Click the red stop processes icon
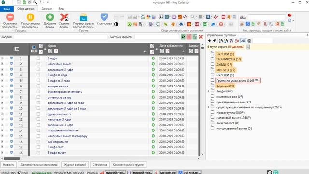309x174 pixels. pyautogui.click(x=10, y=17)
